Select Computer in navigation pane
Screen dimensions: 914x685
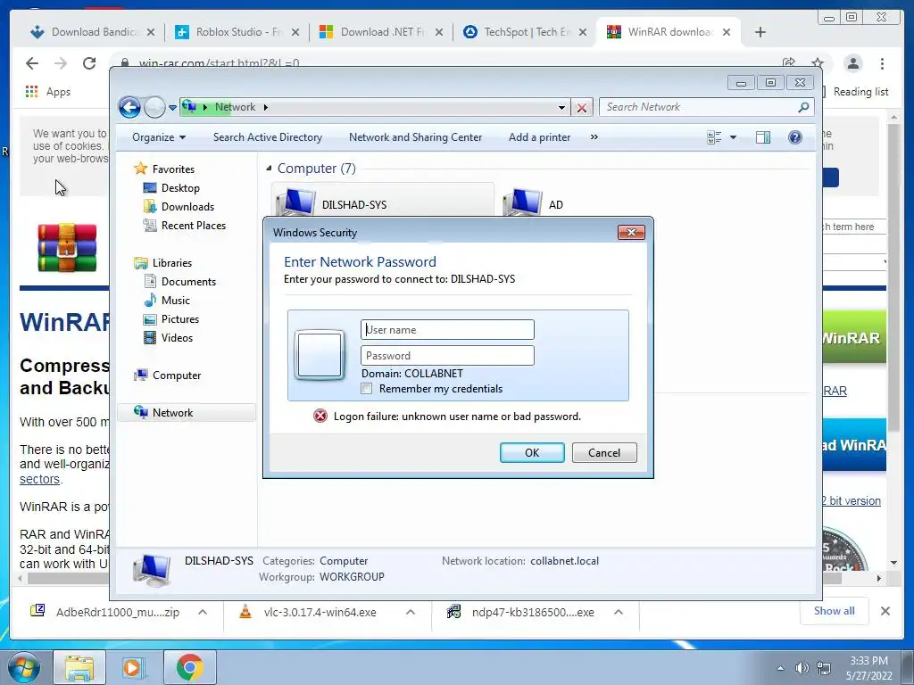click(x=177, y=376)
